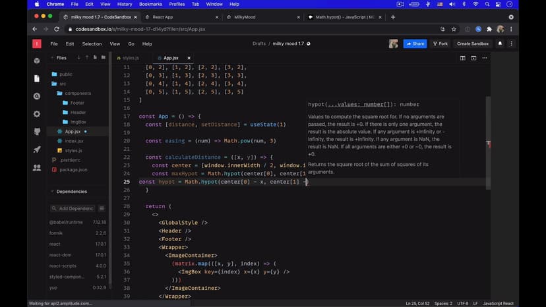Open index.jsx in the file tree
This screenshot has width=546, height=307.
tap(74, 141)
